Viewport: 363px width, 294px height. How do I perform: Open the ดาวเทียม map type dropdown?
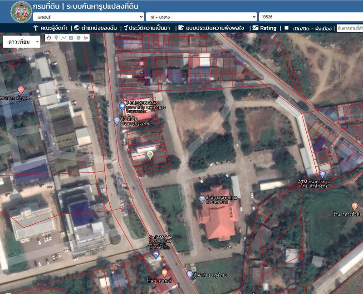pyautogui.click(x=21, y=42)
